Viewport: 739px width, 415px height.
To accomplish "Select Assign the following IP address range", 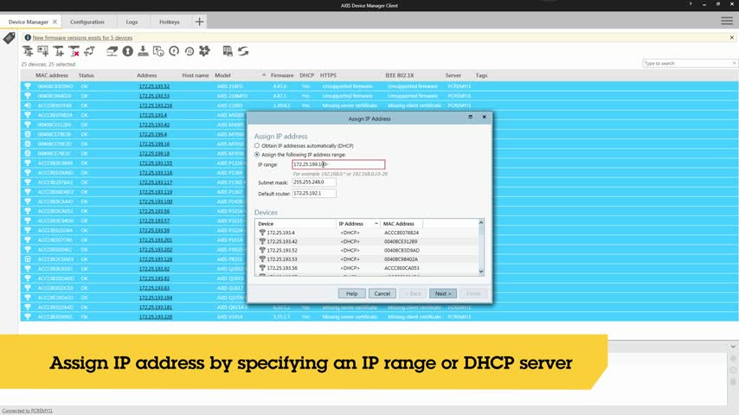I will pyautogui.click(x=257, y=155).
